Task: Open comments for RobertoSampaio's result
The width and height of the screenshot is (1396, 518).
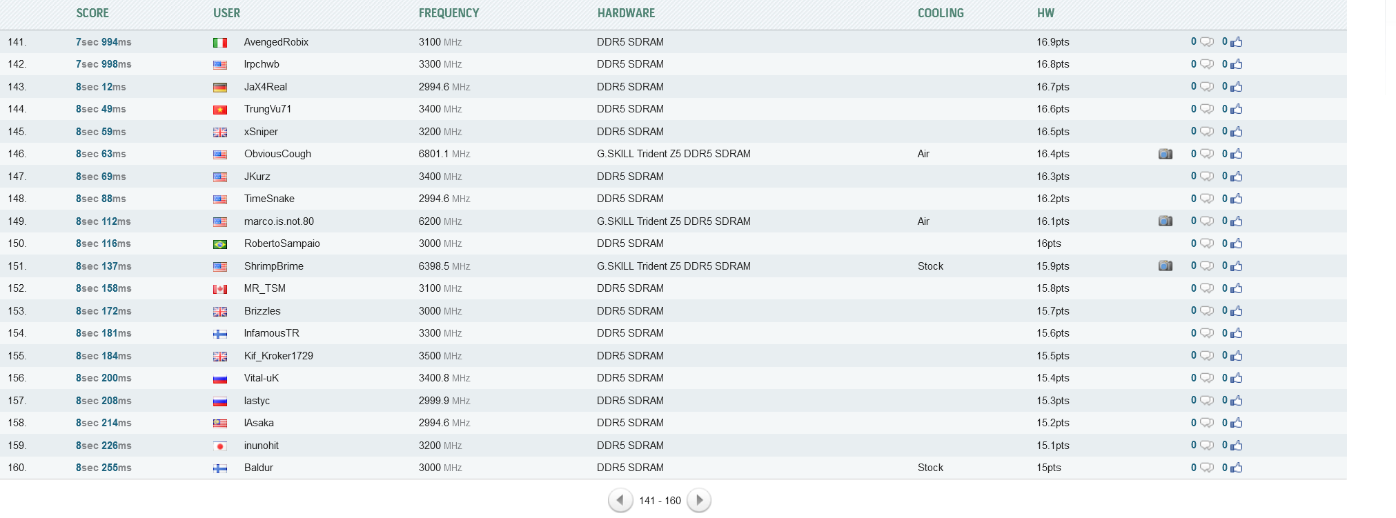Action: click(x=1206, y=243)
